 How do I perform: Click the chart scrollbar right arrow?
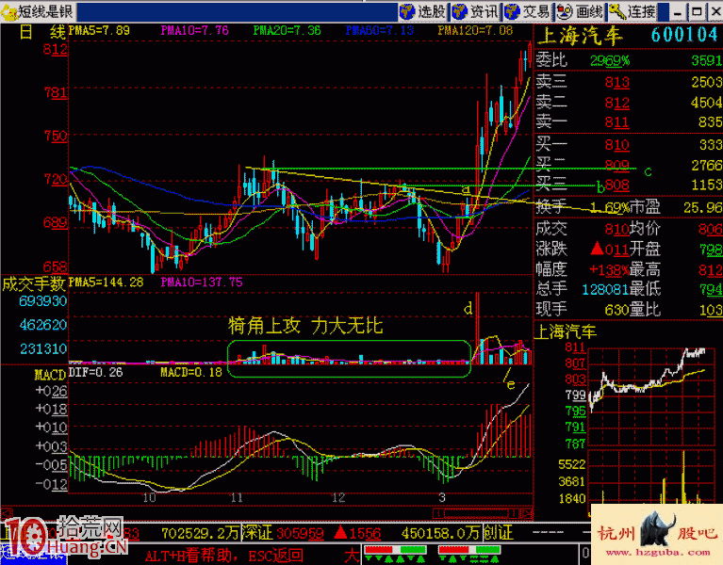click(x=527, y=513)
